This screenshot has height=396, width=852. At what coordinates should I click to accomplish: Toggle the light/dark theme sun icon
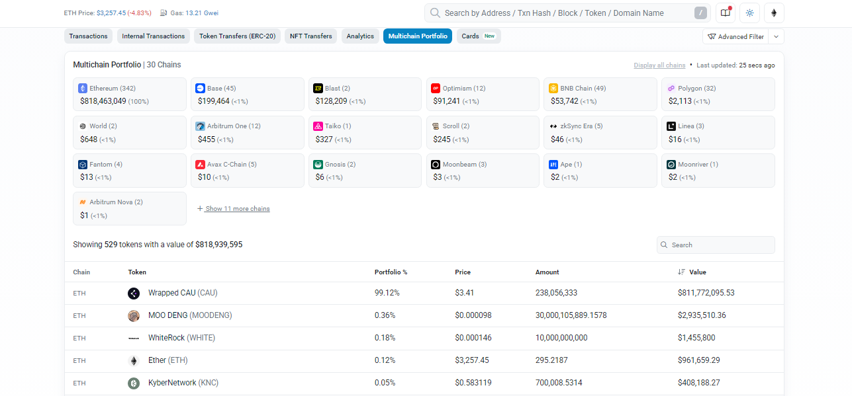click(x=749, y=13)
